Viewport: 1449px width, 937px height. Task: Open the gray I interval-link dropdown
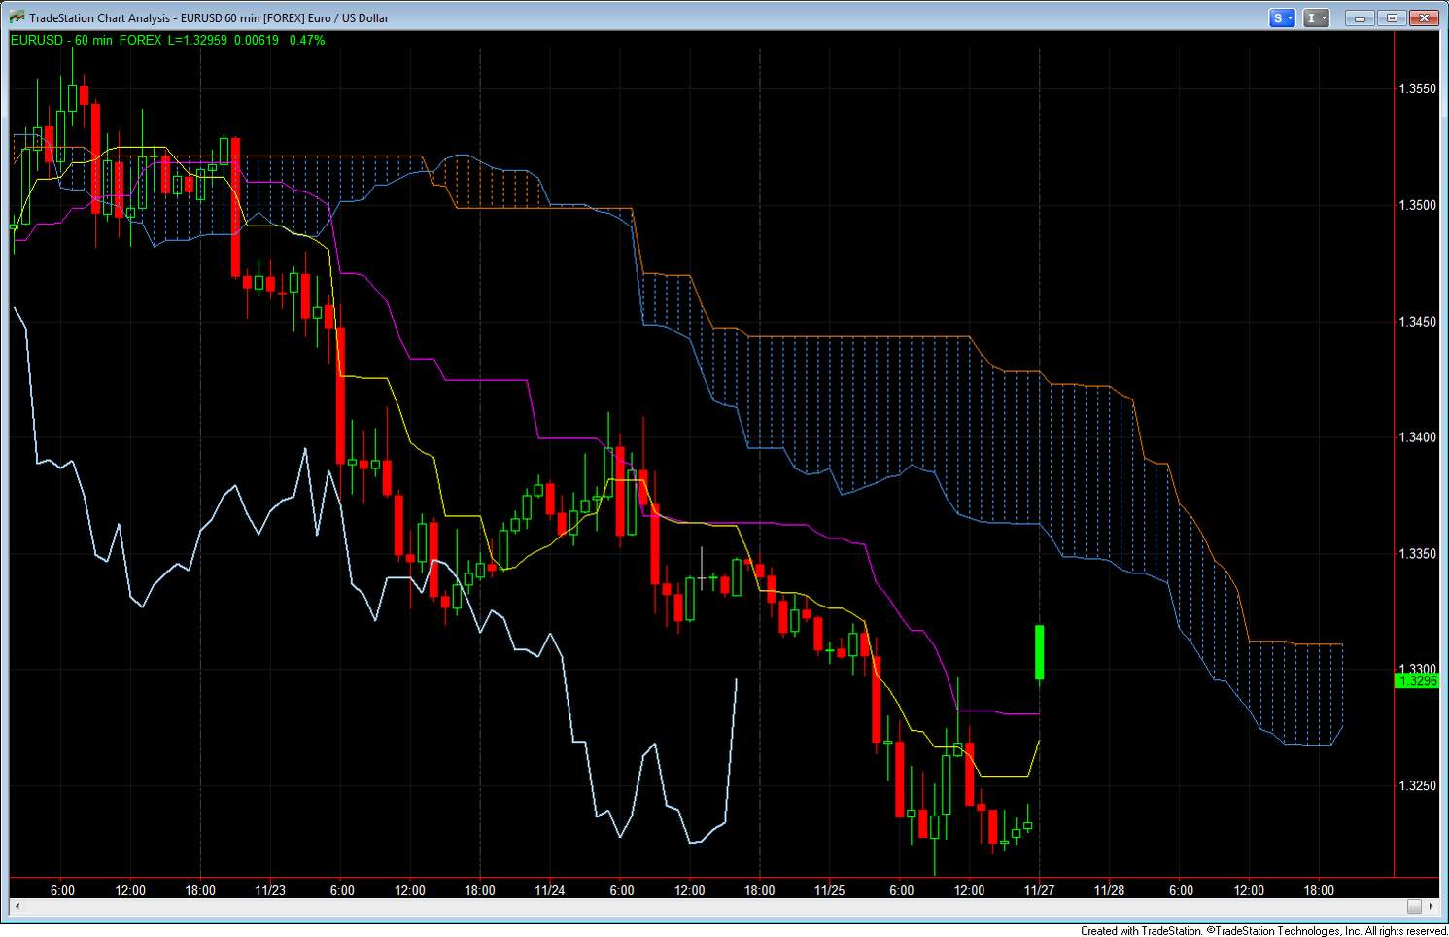coord(1317,17)
